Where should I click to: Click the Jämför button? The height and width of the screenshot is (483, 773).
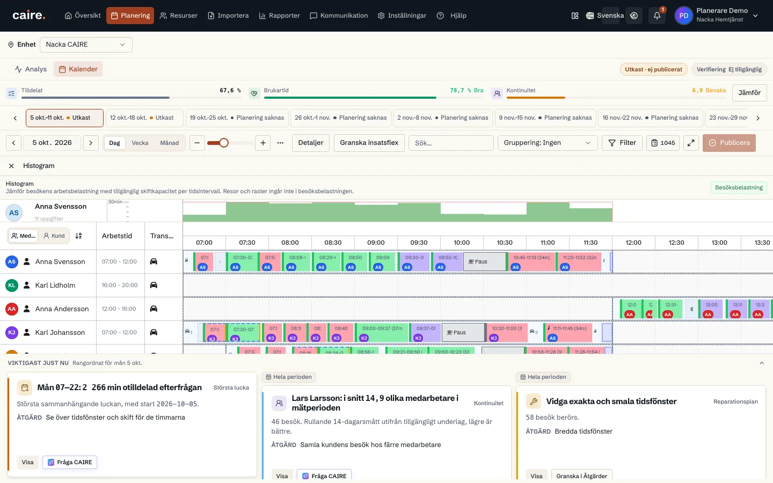749,93
